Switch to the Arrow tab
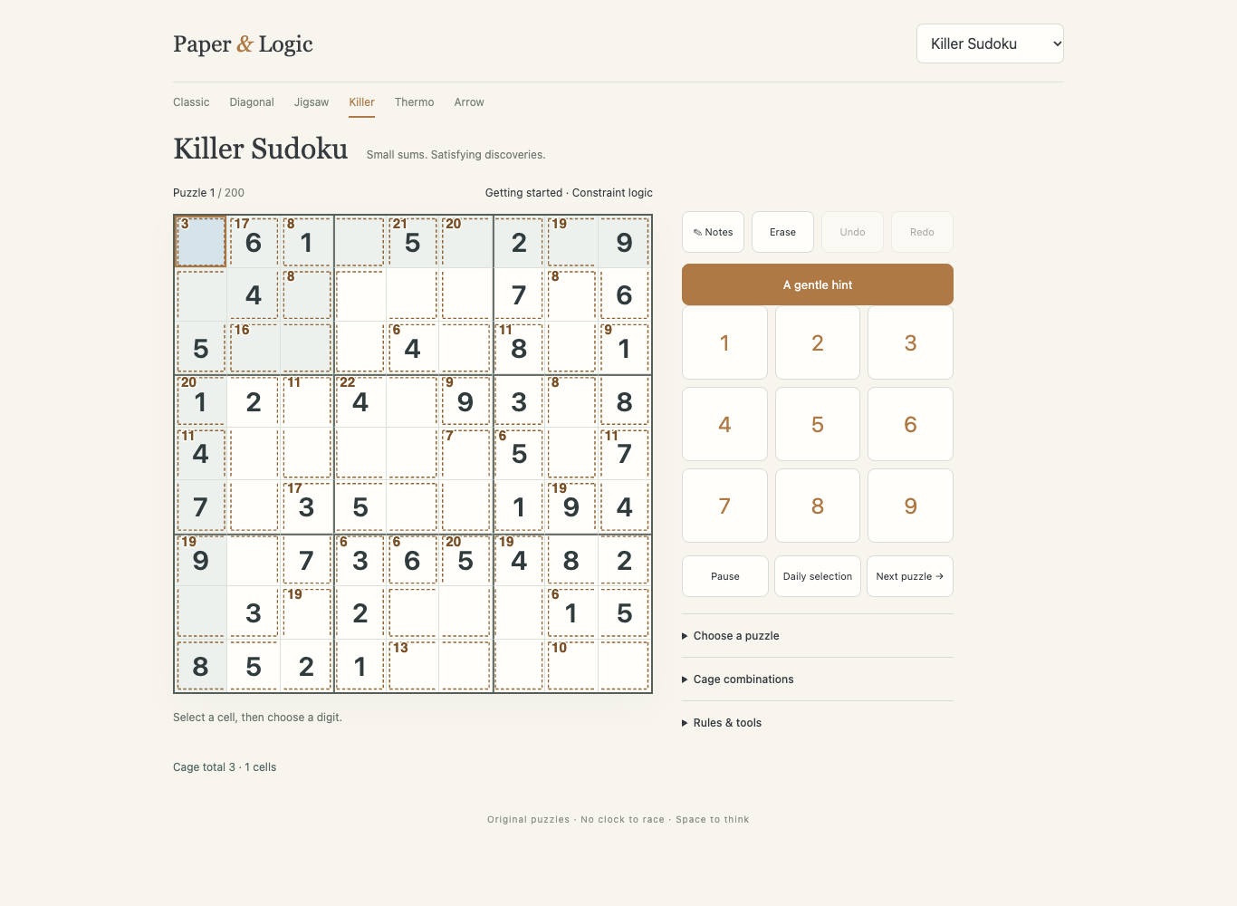Image resolution: width=1237 pixels, height=906 pixels. point(469,102)
